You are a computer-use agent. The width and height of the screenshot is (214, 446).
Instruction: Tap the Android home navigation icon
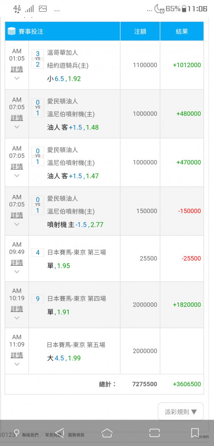click(x=107, y=433)
